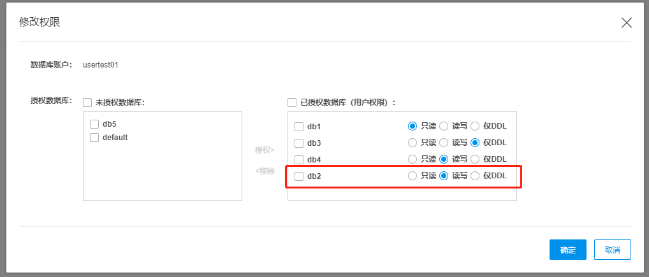
Task: Check the db3 checkbox
Action: tap(299, 143)
